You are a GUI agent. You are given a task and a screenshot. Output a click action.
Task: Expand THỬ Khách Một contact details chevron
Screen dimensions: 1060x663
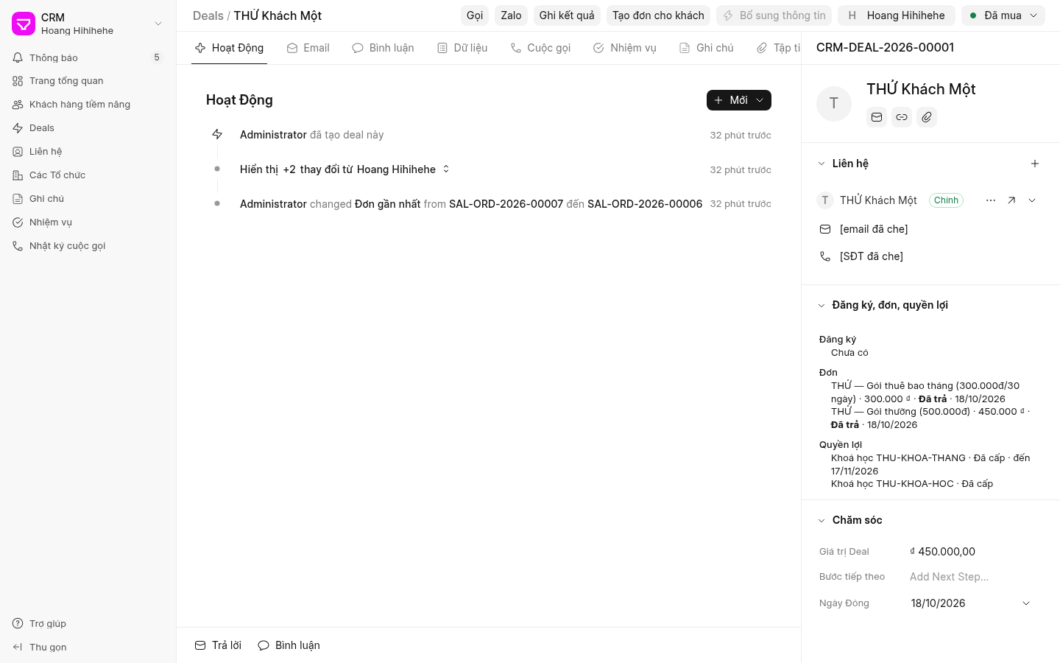pyautogui.click(x=1032, y=200)
